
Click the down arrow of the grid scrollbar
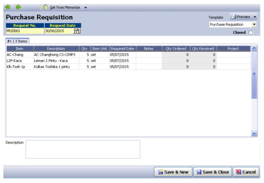coord(254,134)
